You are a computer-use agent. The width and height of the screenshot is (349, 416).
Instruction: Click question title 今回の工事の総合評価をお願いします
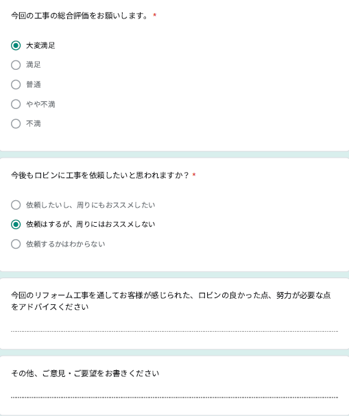click(80, 16)
